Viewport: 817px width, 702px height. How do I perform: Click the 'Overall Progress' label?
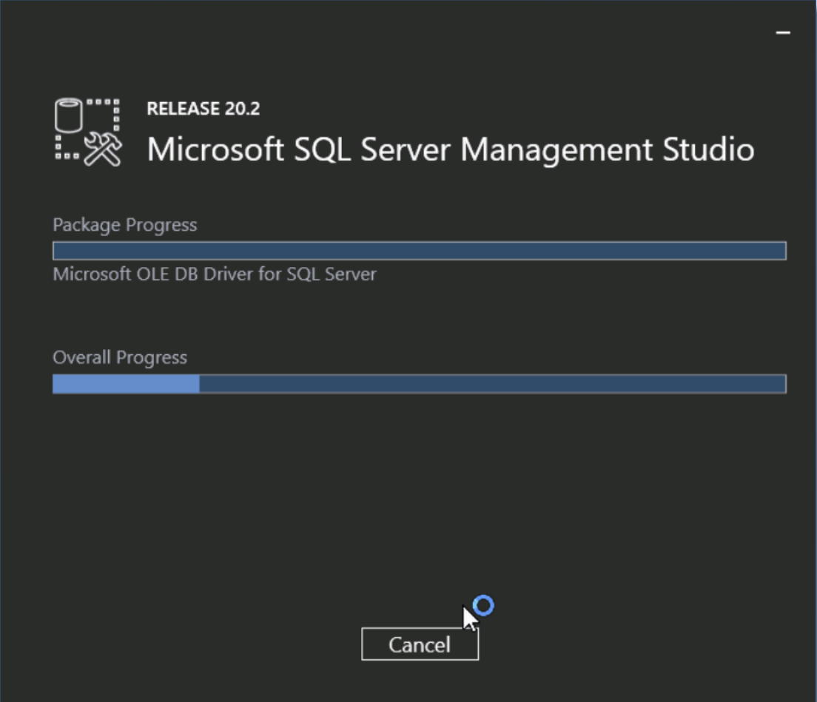point(120,358)
